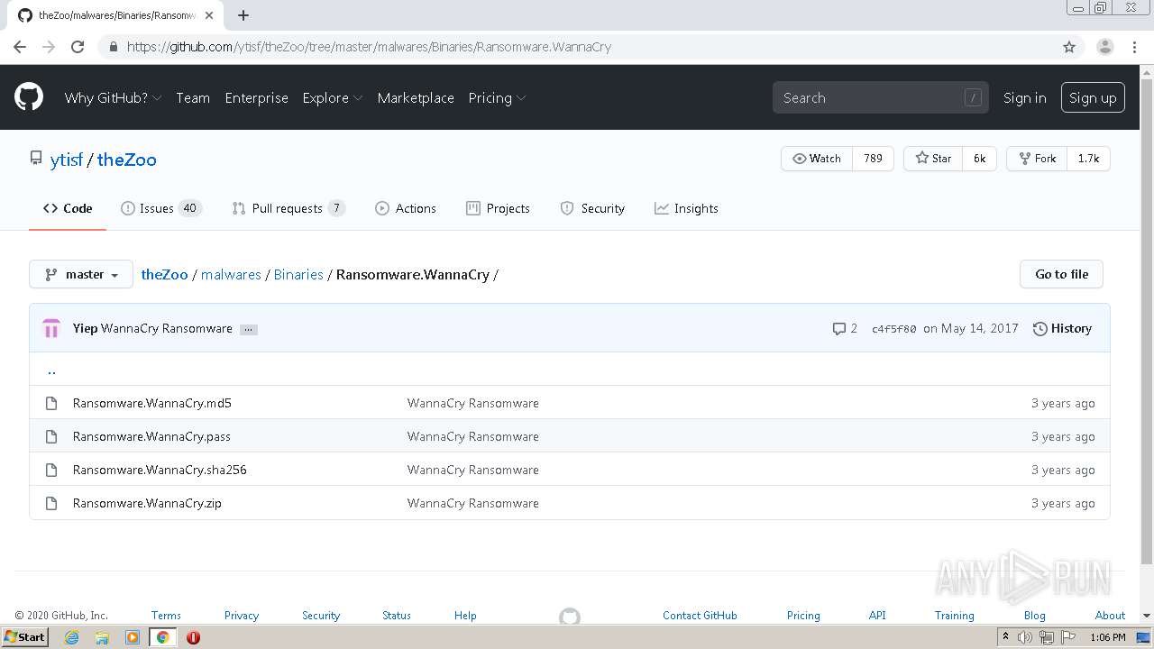Show hidden tray icons arrow

[1005, 637]
